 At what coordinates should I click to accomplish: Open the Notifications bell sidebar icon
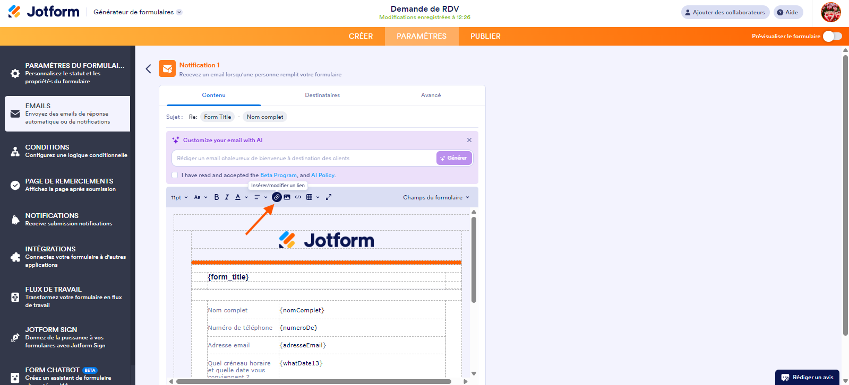[x=15, y=220]
